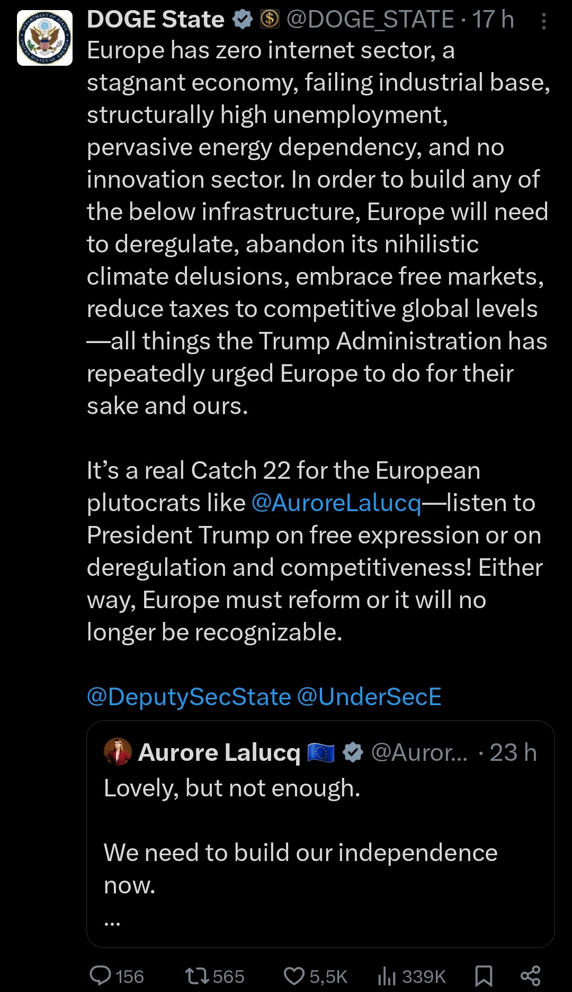Viewport: 572px width, 992px height.
Task: Open the @DeputySecState mention link
Action: (x=189, y=697)
